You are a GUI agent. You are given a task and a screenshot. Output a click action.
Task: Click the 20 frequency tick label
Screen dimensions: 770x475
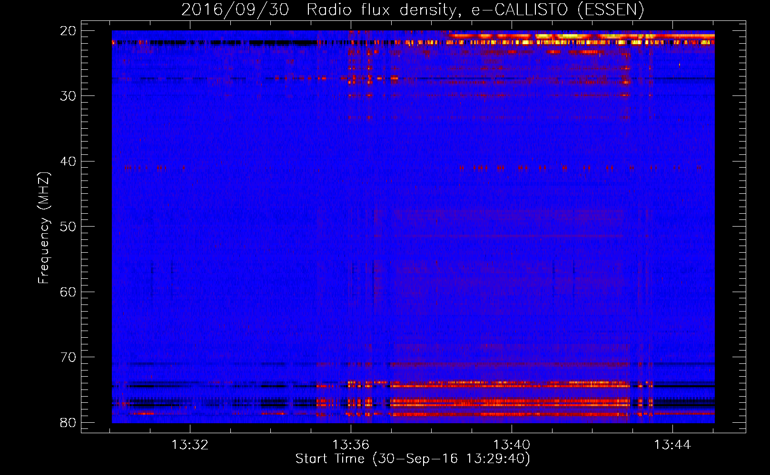[68, 31]
